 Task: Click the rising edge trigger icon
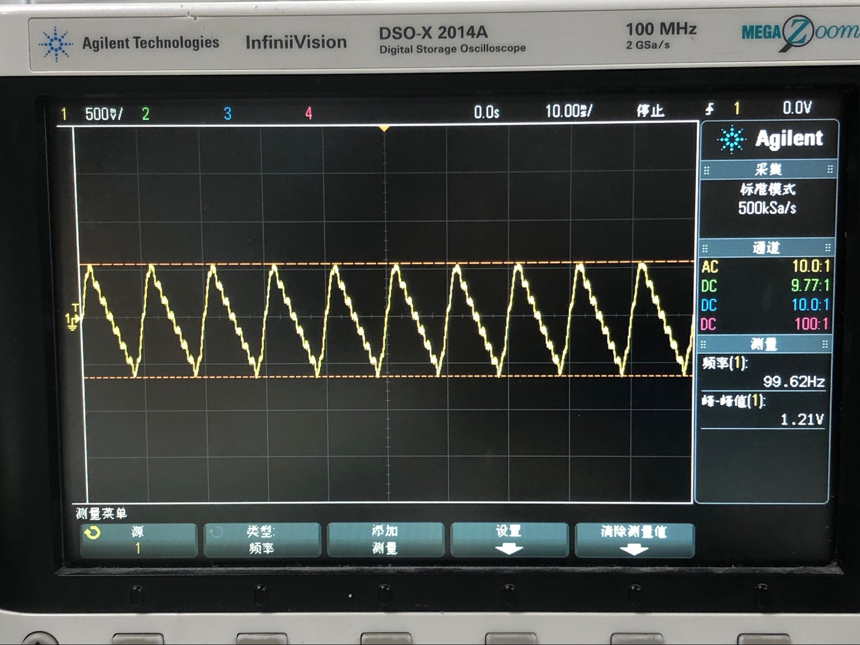(710, 109)
